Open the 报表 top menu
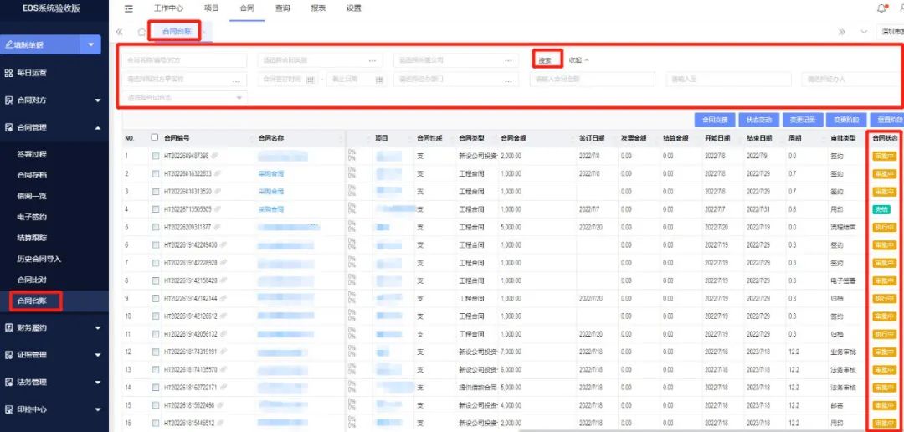The height and width of the screenshot is (432, 904). (318, 8)
